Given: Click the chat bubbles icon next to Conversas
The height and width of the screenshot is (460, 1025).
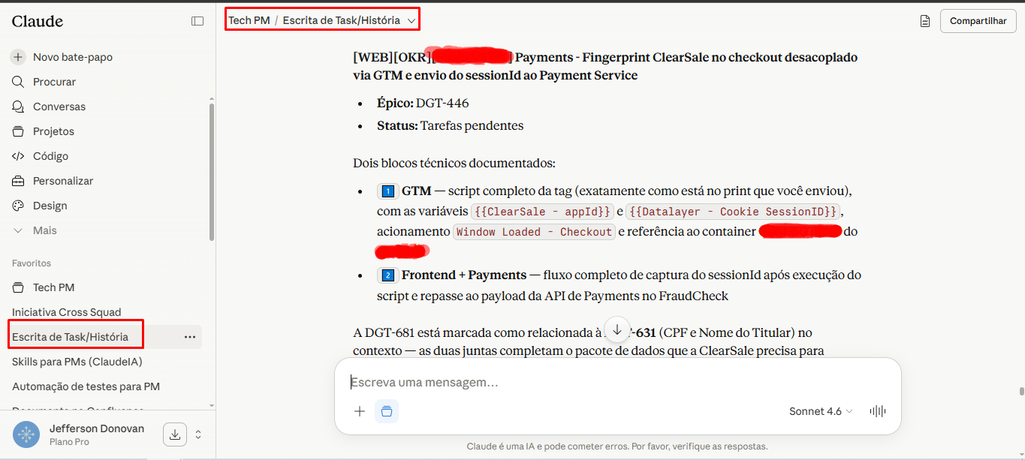Looking at the screenshot, I should [18, 107].
